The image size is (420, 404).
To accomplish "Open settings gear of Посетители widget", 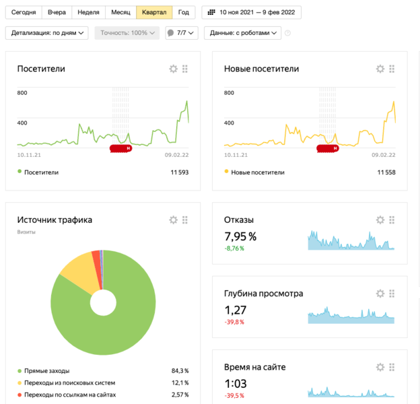I will pyautogui.click(x=173, y=69).
